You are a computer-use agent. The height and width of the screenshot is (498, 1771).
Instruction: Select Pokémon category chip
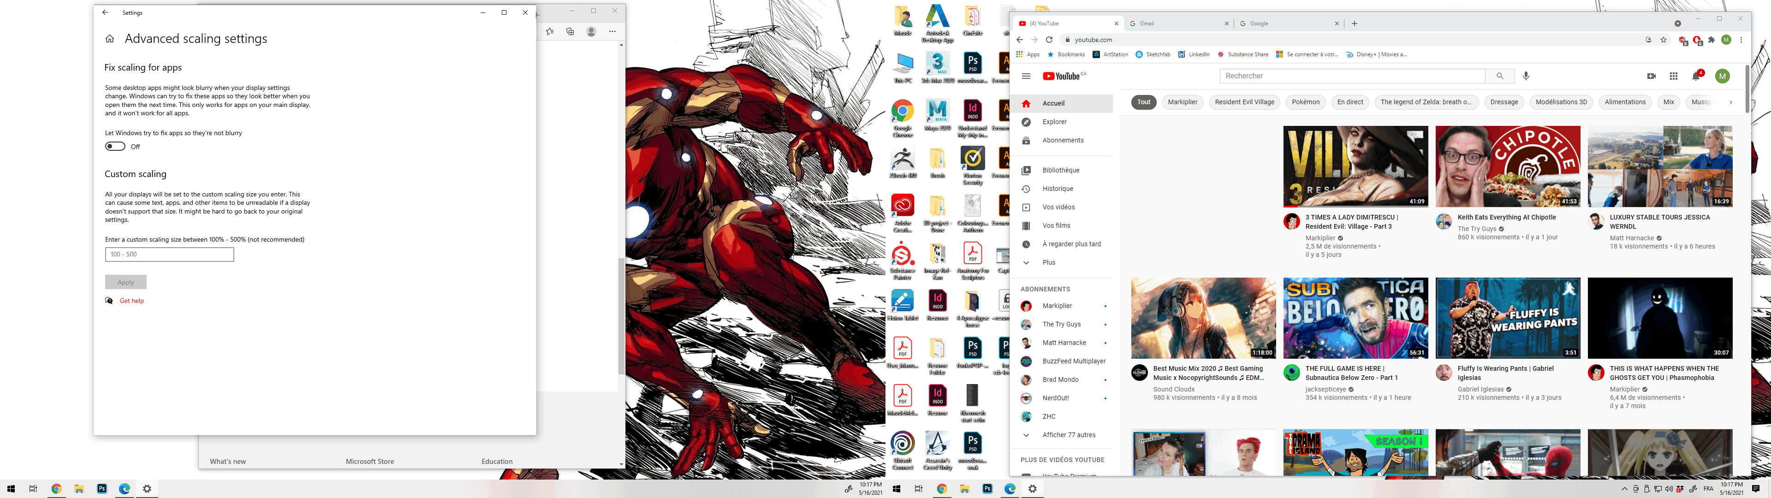[1306, 102]
